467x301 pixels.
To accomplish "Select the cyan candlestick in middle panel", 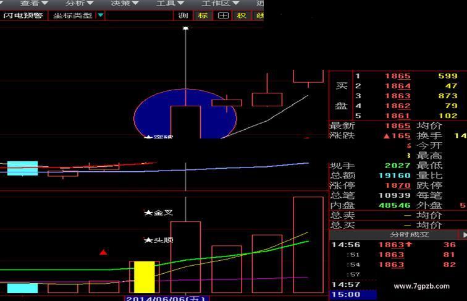I will coord(23,168).
